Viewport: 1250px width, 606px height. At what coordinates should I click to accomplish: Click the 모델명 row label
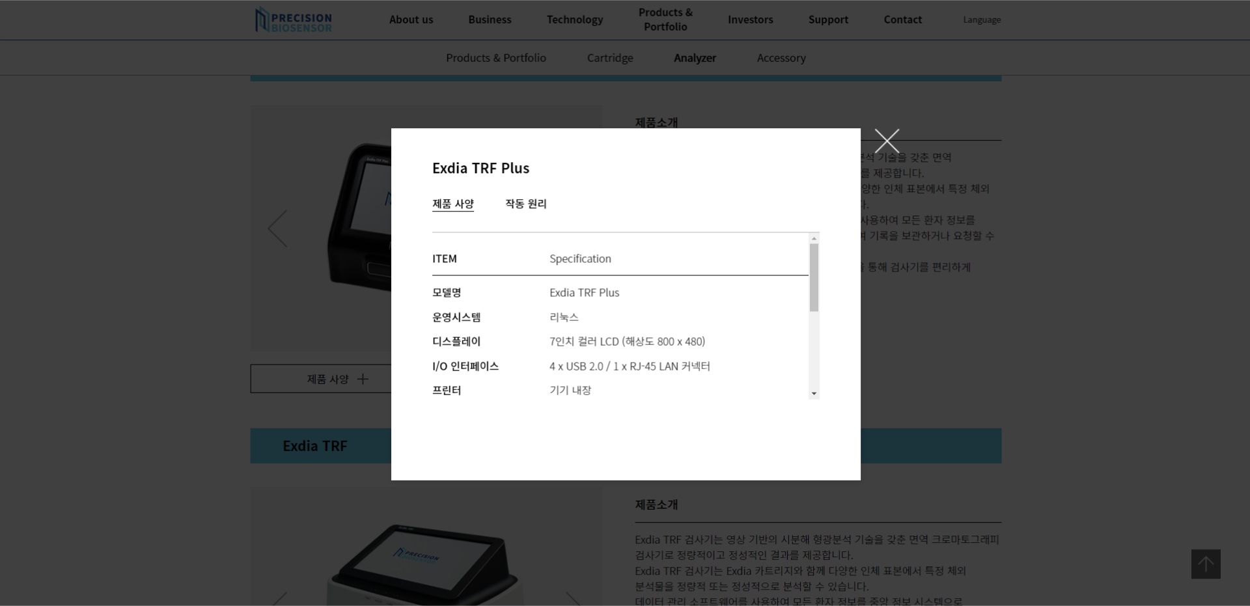tap(447, 293)
